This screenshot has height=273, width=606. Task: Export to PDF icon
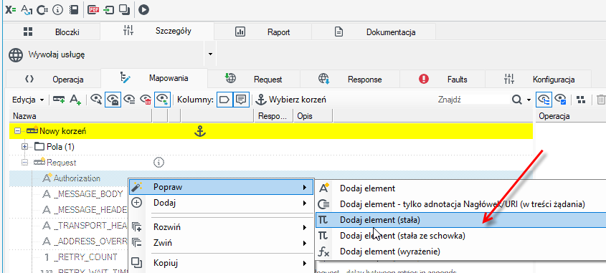click(x=93, y=9)
